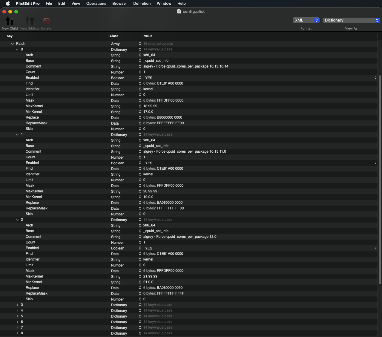The image size is (382, 337).
Task: Change class stepper for item 2 Skip row
Action: pyautogui.click(x=140, y=299)
